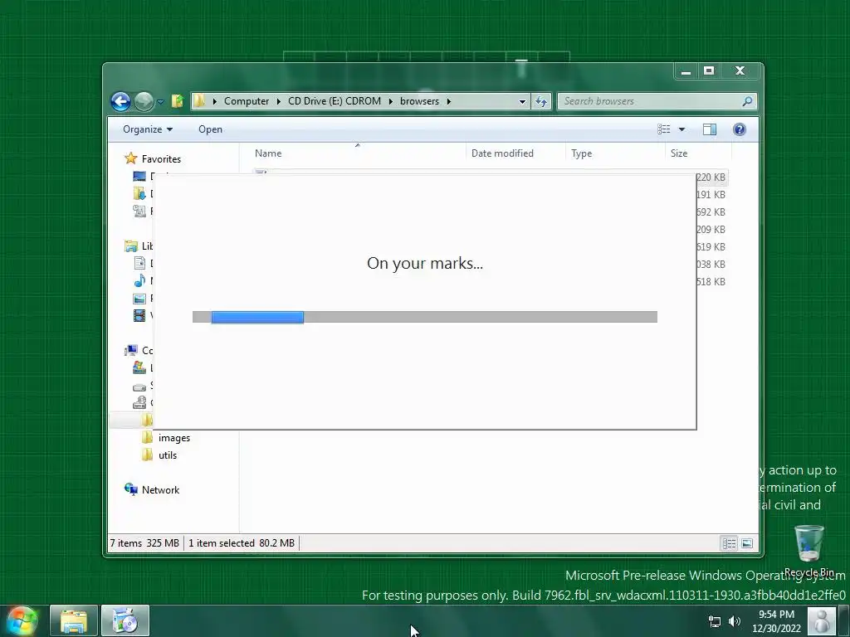The image size is (850, 637).
Task: Go back with the Explorer back arrow
Action: (120, 101)
